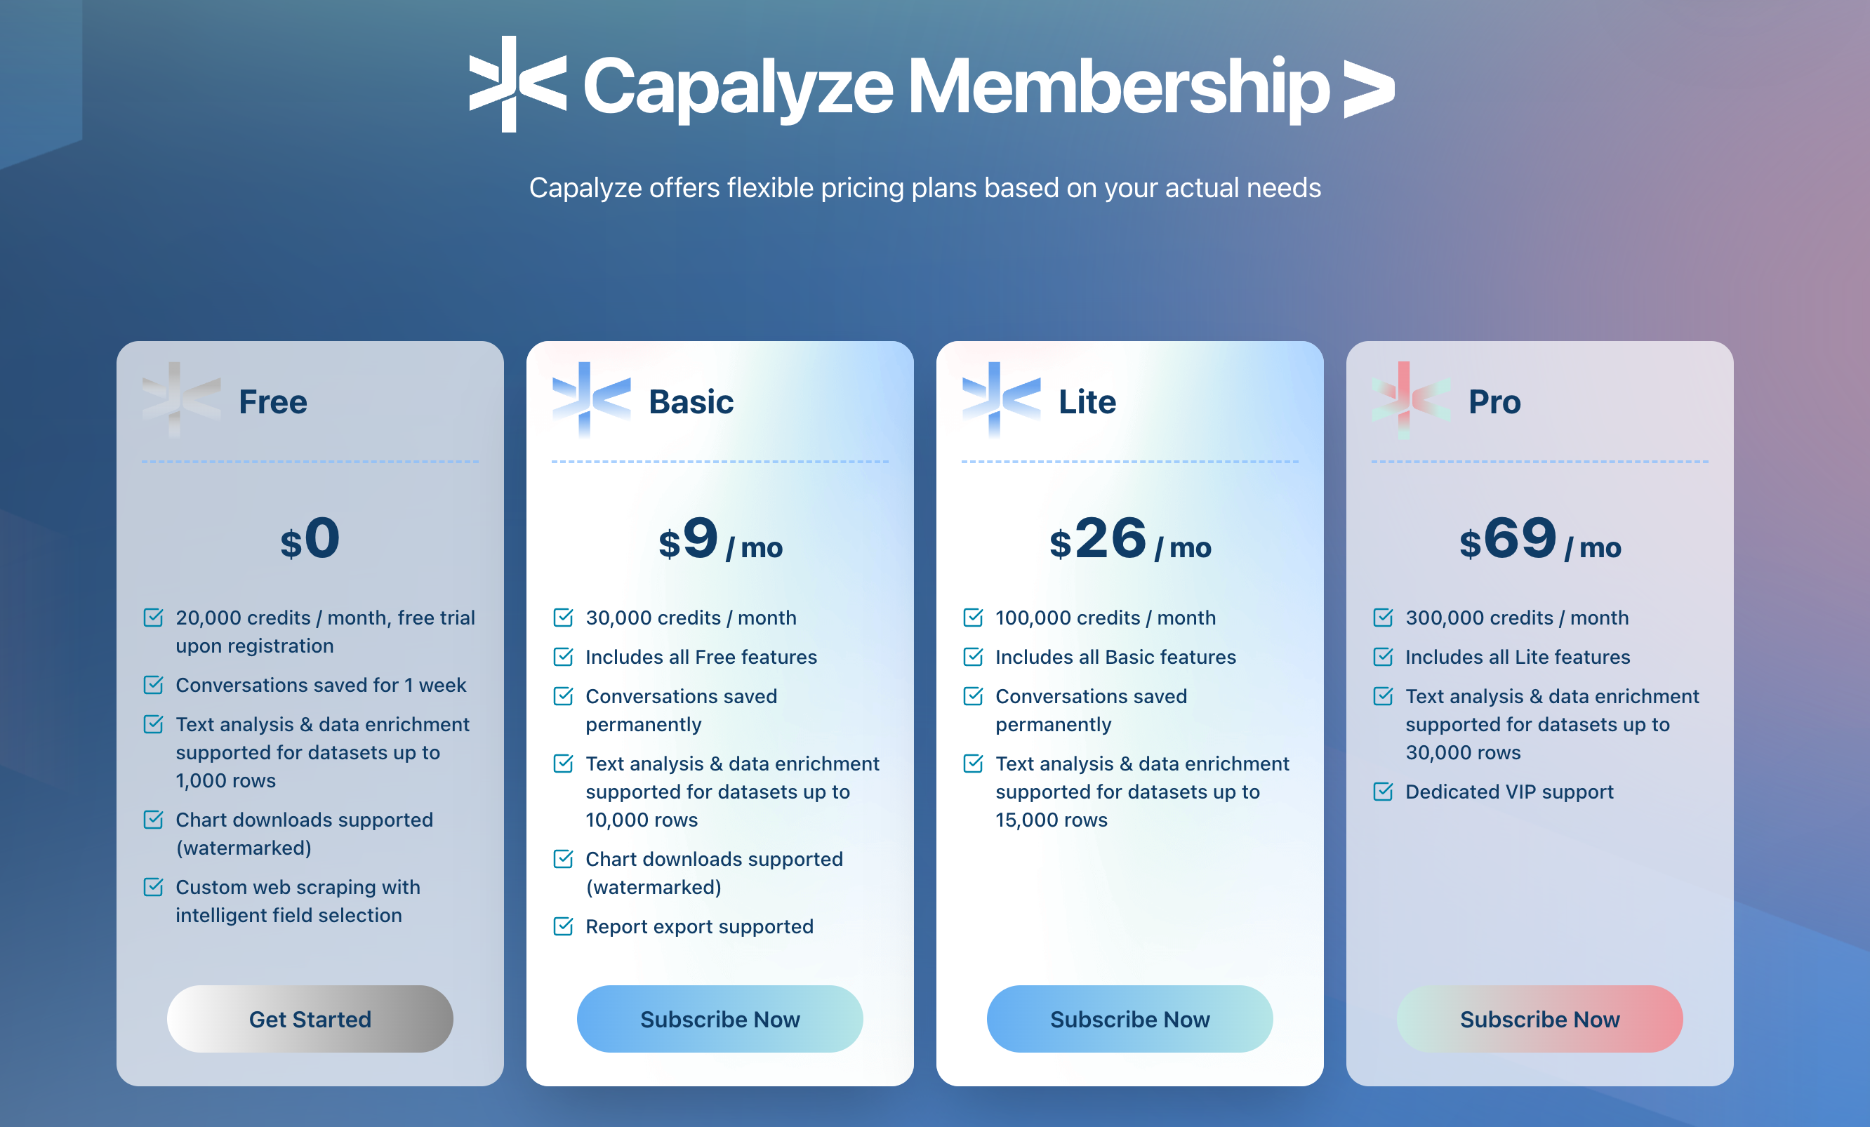
Task: Select the Basic plan asterisk icon
Action: click(590, 401)
